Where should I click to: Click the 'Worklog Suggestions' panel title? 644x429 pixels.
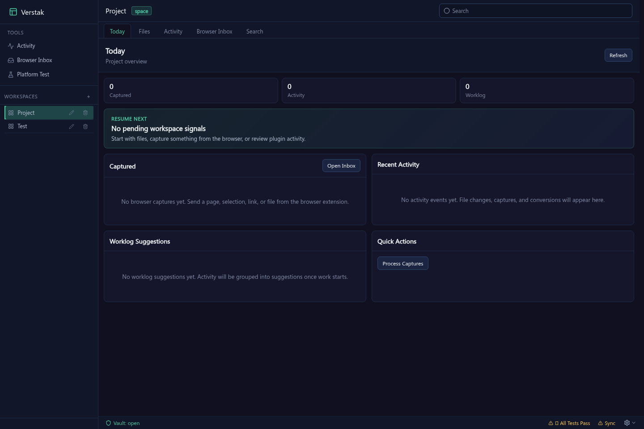[x=140, y=241]
